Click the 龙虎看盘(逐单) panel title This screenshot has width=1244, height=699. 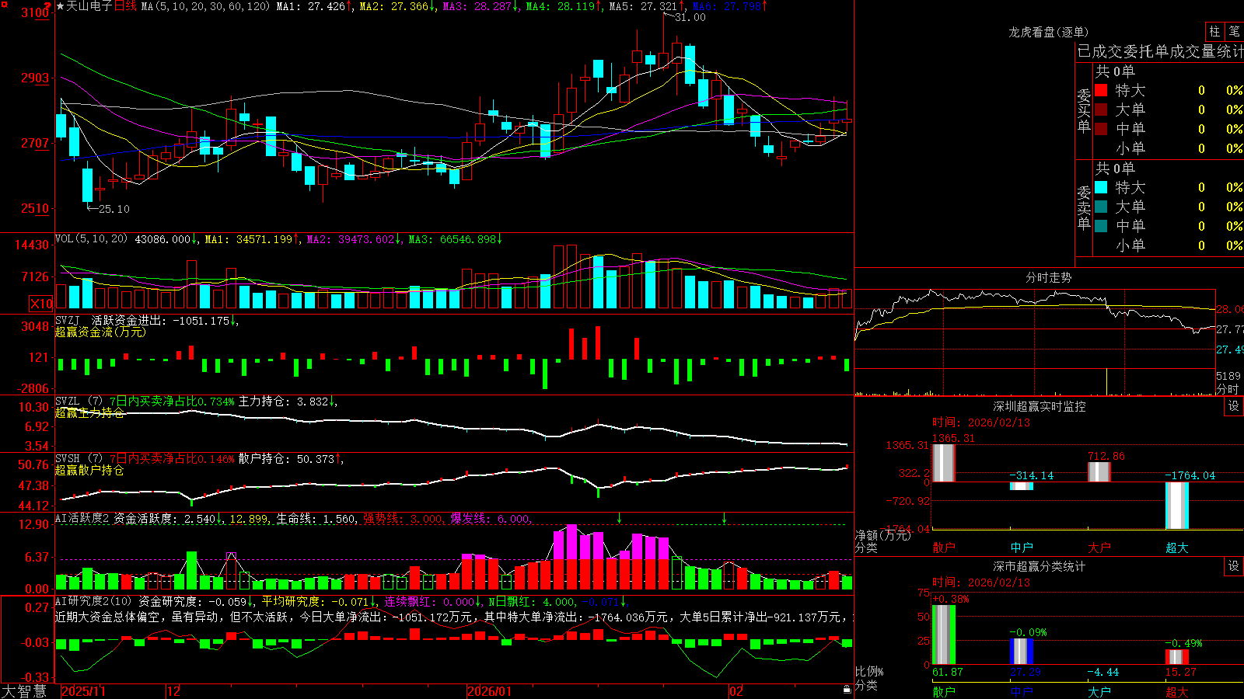[x=1048, y=32]
